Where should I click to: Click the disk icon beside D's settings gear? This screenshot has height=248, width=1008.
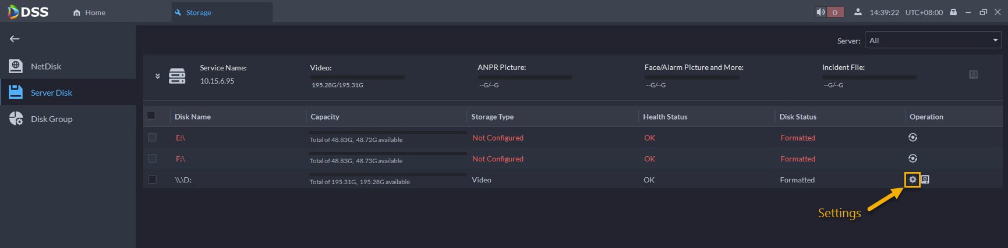(x=925, y=179)
